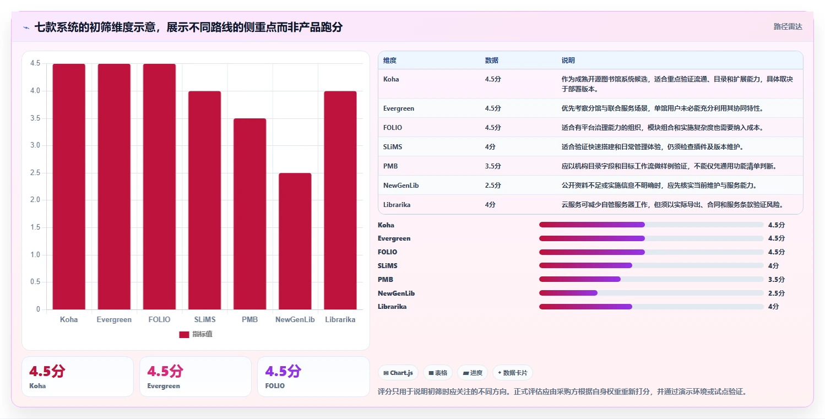This screenshot has width=825, height=419.
Task: Click the Koha 4.5分 data card
Action: pyautogui.click(x=78, y=377)
